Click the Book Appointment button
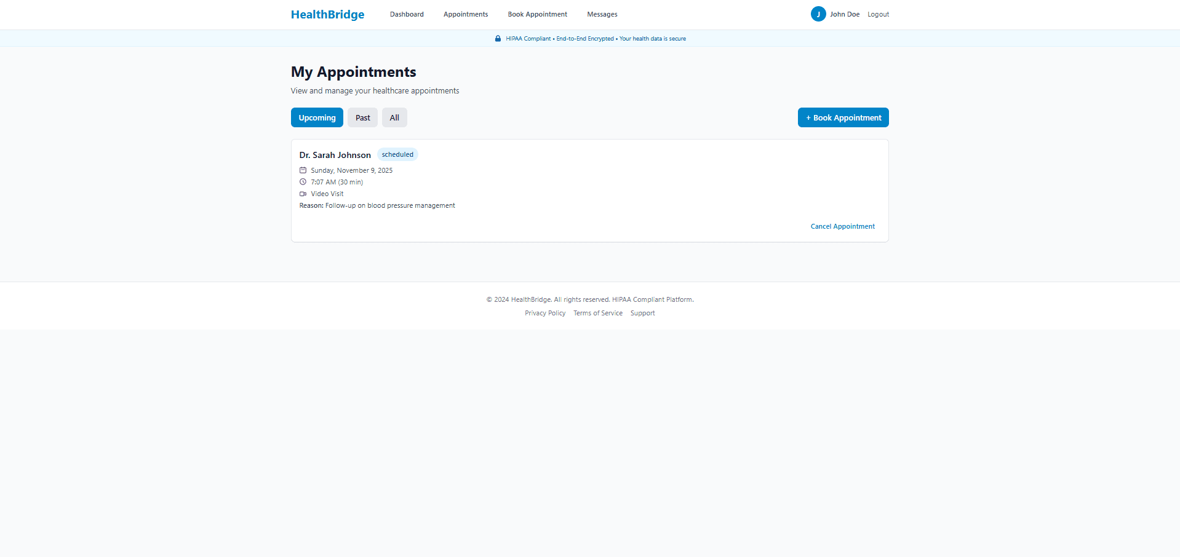 coord(843,117)
